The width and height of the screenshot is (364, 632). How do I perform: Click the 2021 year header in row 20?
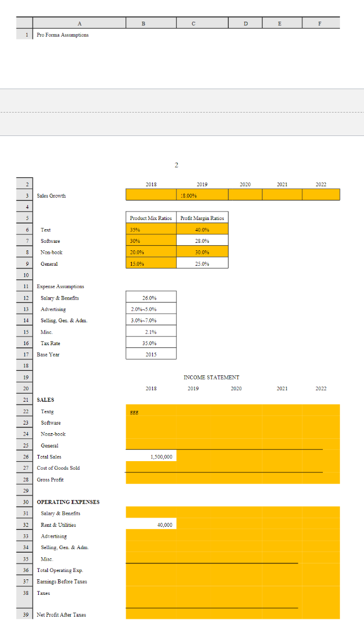click(282, 389)
